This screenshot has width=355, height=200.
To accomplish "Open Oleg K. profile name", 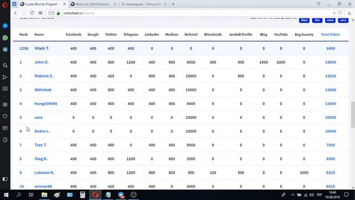I will [41, 159].
